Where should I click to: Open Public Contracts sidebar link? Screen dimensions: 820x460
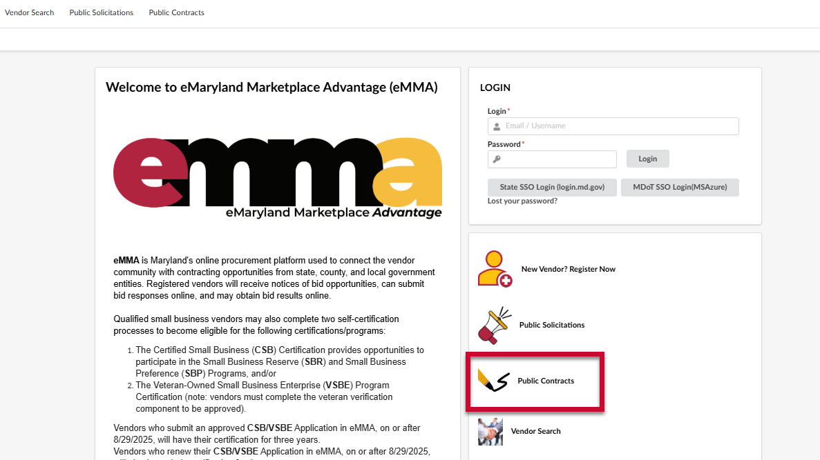tap(546, 381)
